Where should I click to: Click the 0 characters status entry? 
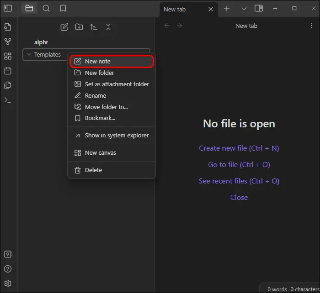coord(305,289)
